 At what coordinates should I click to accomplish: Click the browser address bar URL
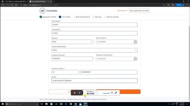(x=40, y=5)
